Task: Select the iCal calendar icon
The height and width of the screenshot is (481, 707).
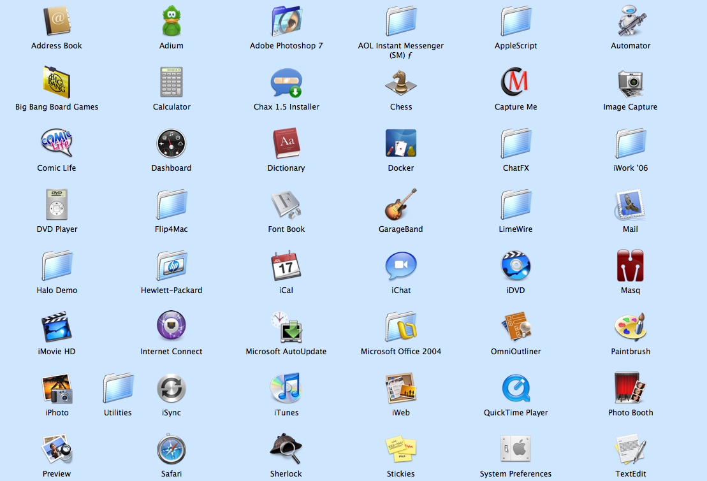Action: click(286, 266)
